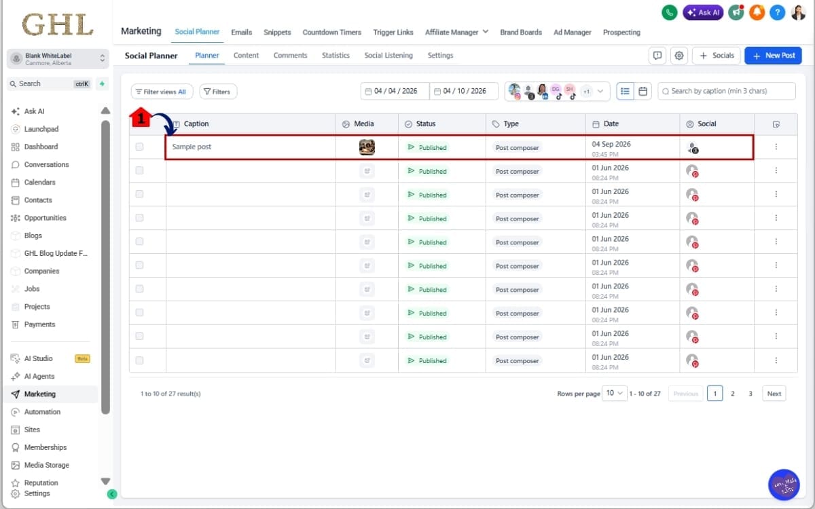Tick the checkbox in the seventh table row
This screenshot has width=815, height=509.
(x=139, y=288)
